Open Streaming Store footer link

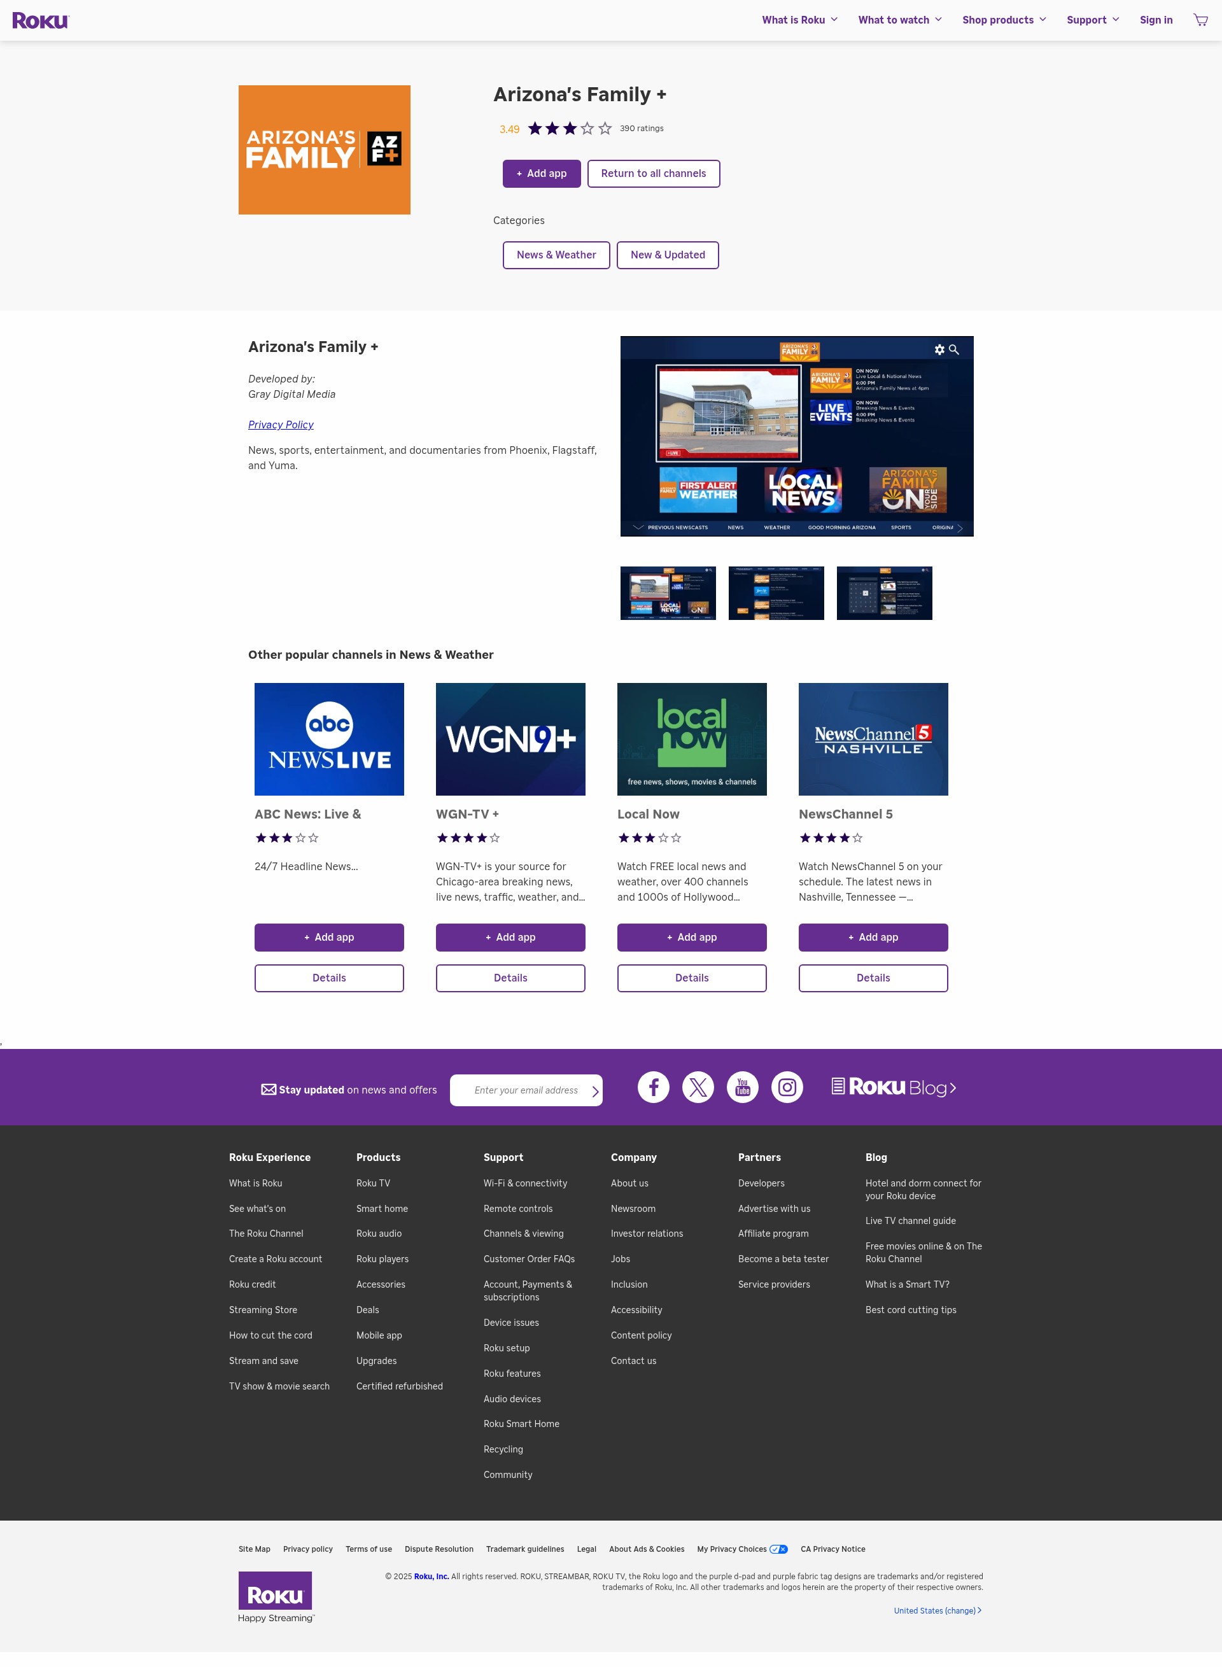pos(263,1310)
